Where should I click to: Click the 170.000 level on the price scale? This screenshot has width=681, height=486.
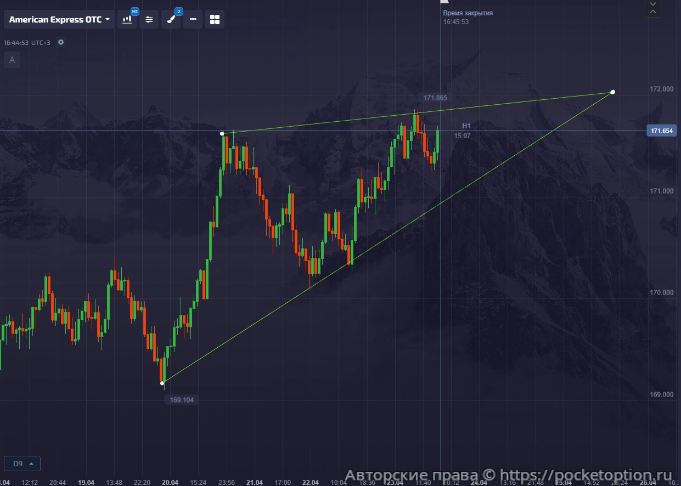(661, 293)
